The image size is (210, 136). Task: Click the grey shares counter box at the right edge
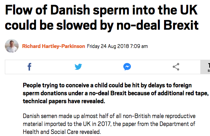tap(205, 67)
